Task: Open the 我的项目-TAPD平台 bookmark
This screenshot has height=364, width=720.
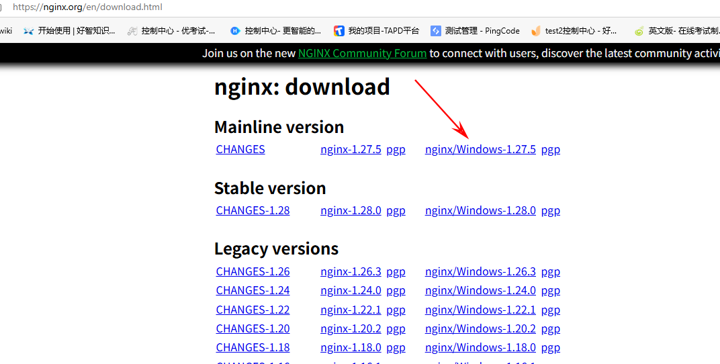Action: (x=377, y=31)
